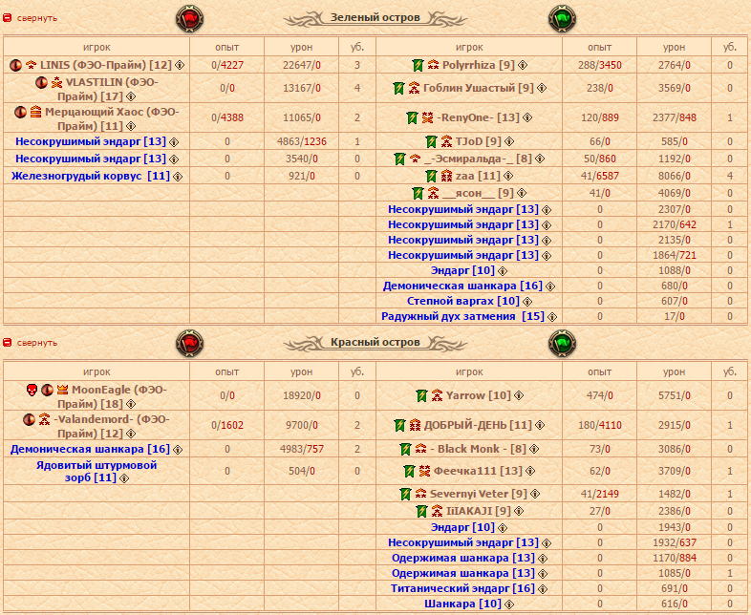The height and width of the screenshot is (615, 751).
Task: Open info icon next to zaa
Action: pos(508,176)
